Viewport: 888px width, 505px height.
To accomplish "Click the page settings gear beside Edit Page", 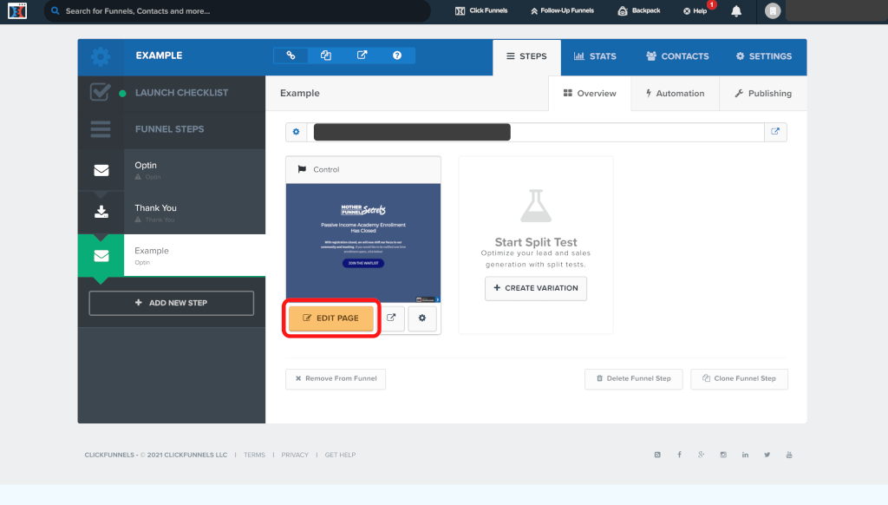I will point(422,318).
